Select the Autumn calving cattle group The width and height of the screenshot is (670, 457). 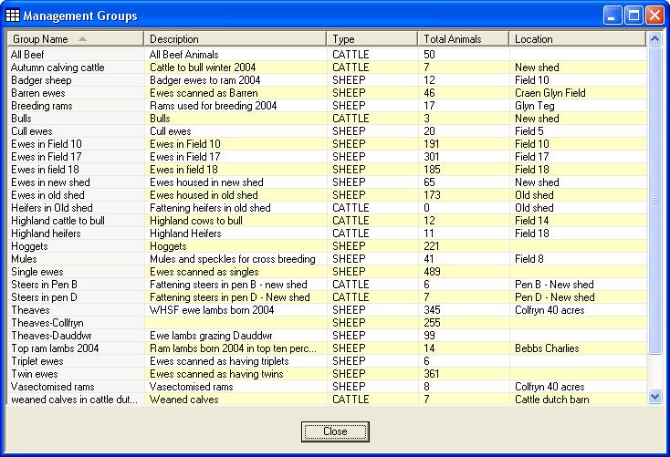(x=58, y=68)
